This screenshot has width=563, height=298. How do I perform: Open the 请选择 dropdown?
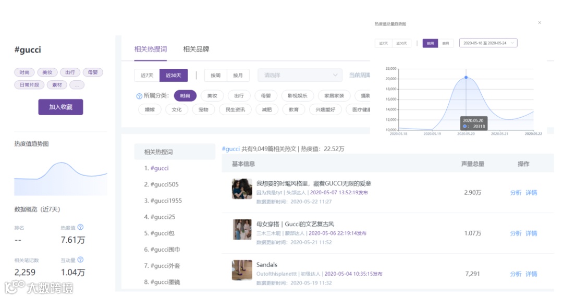pyautogui.click(x=299, y=75)
